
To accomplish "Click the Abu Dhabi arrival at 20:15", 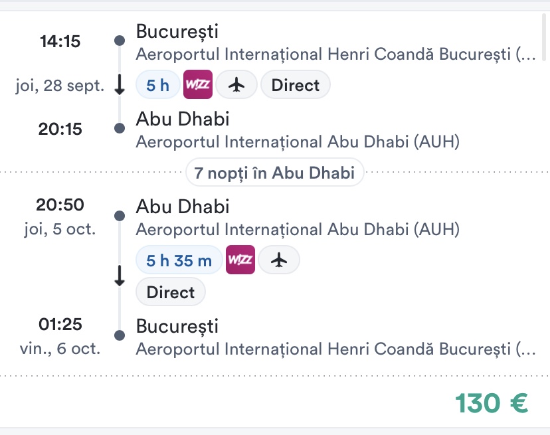I will point(183,119).
